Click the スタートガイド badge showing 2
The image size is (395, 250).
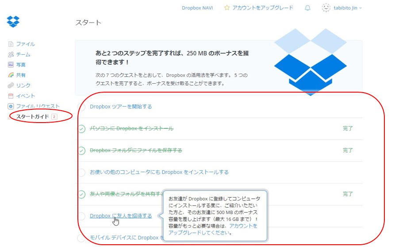[54, 117]
